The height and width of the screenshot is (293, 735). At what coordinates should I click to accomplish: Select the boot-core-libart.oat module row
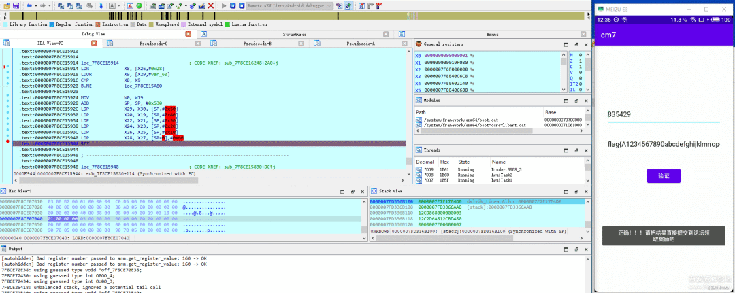click(498, 126)
